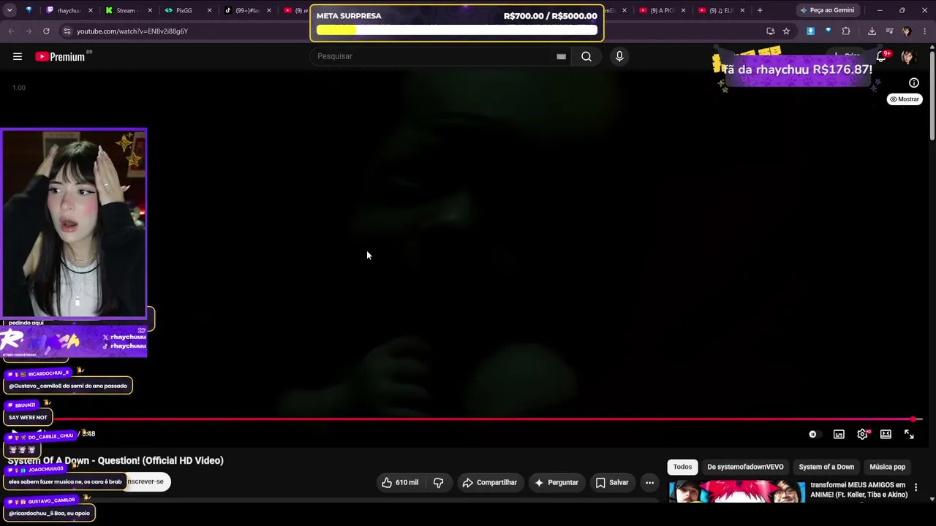Open options for the recommended anime video
This screenshot has width=936, height=526.
click(916, 487)
